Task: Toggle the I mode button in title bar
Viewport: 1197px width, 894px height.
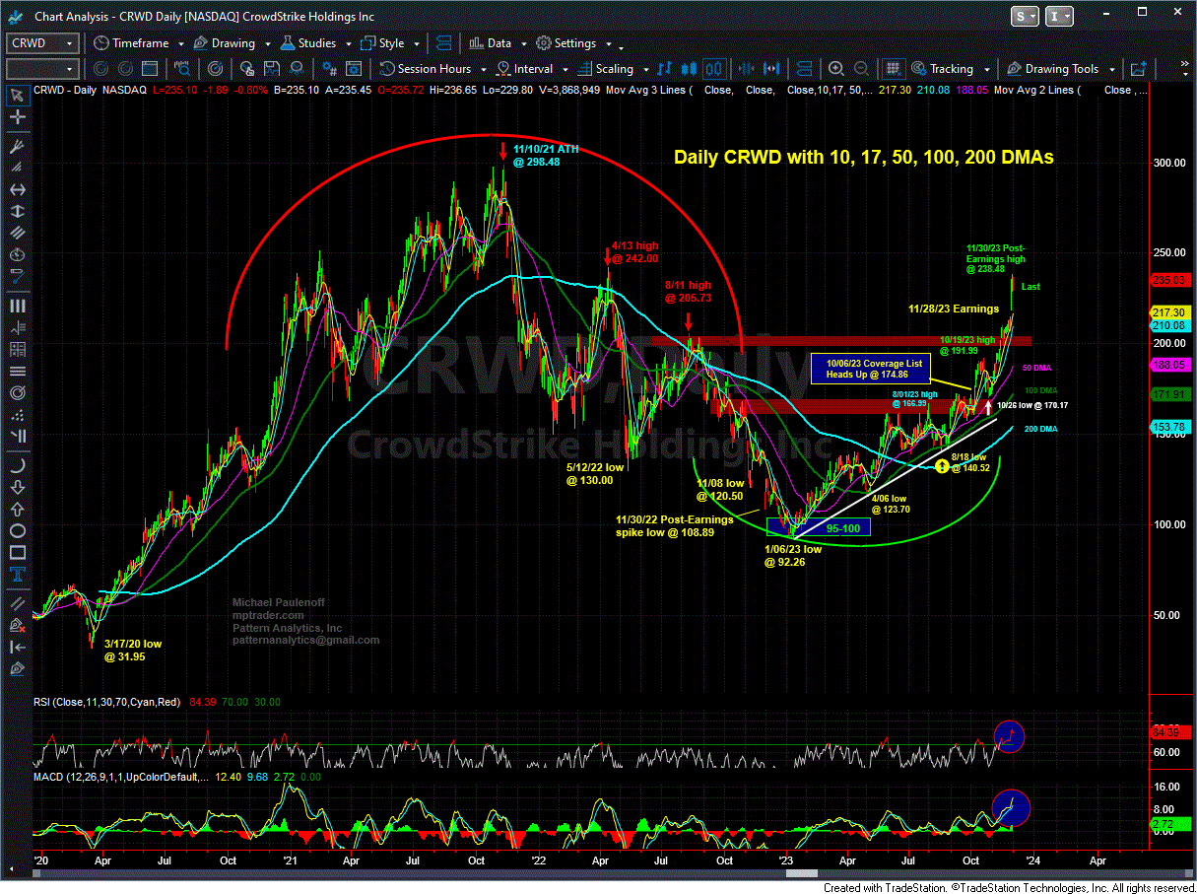Action: (x=1060, y=16)
